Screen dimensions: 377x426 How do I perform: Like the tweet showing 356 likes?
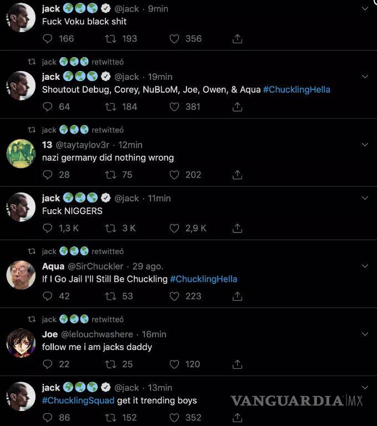174,39
